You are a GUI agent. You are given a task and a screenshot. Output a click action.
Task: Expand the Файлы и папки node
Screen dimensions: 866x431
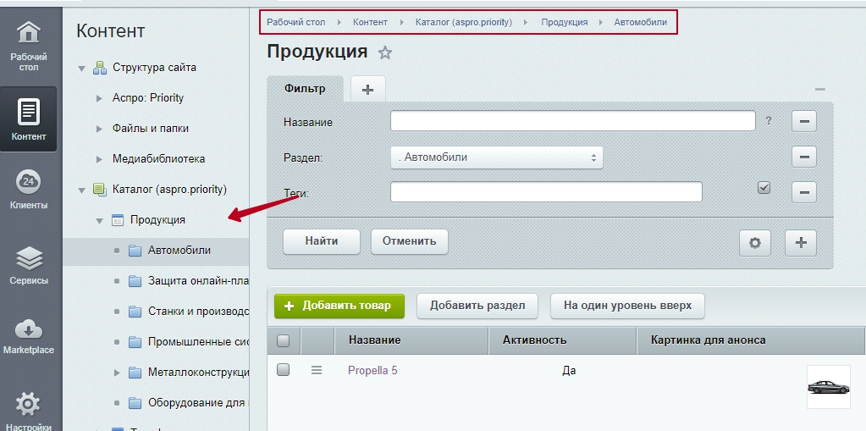click(x=99, y=129)
